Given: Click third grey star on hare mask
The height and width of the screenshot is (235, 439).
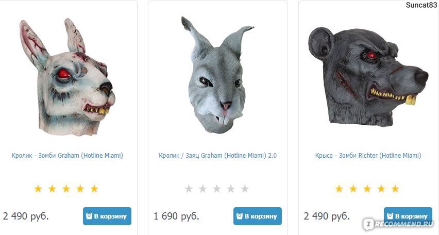Looking at the screenshot, I should point(217,189).
